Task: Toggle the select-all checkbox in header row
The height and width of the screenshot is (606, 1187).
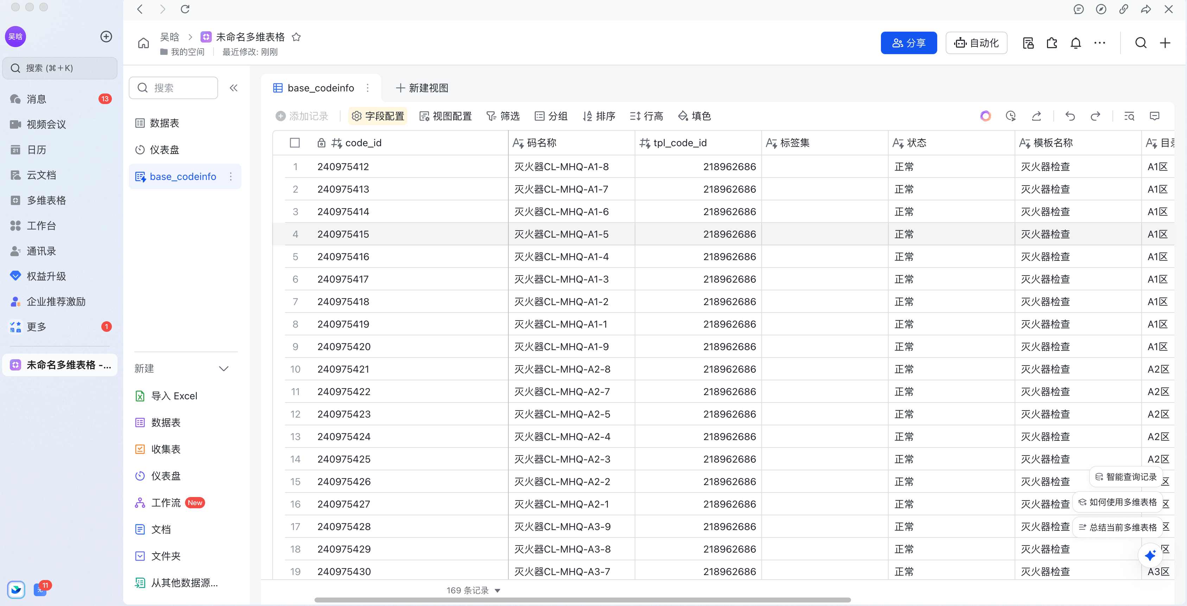Action: [295, 143]
